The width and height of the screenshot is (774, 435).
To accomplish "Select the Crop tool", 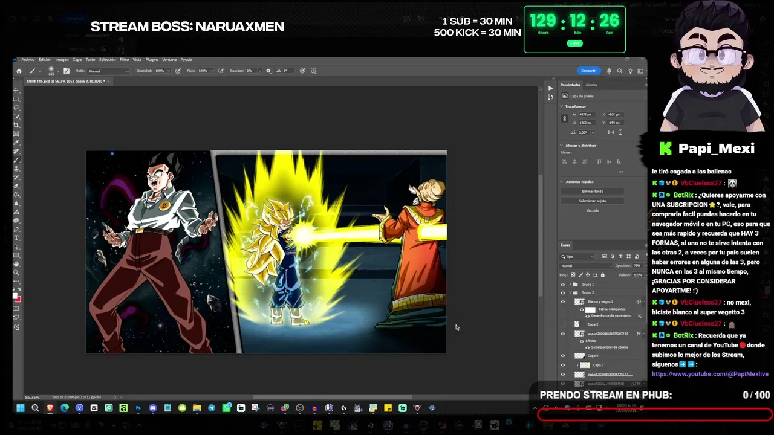I will coord(16,125).
